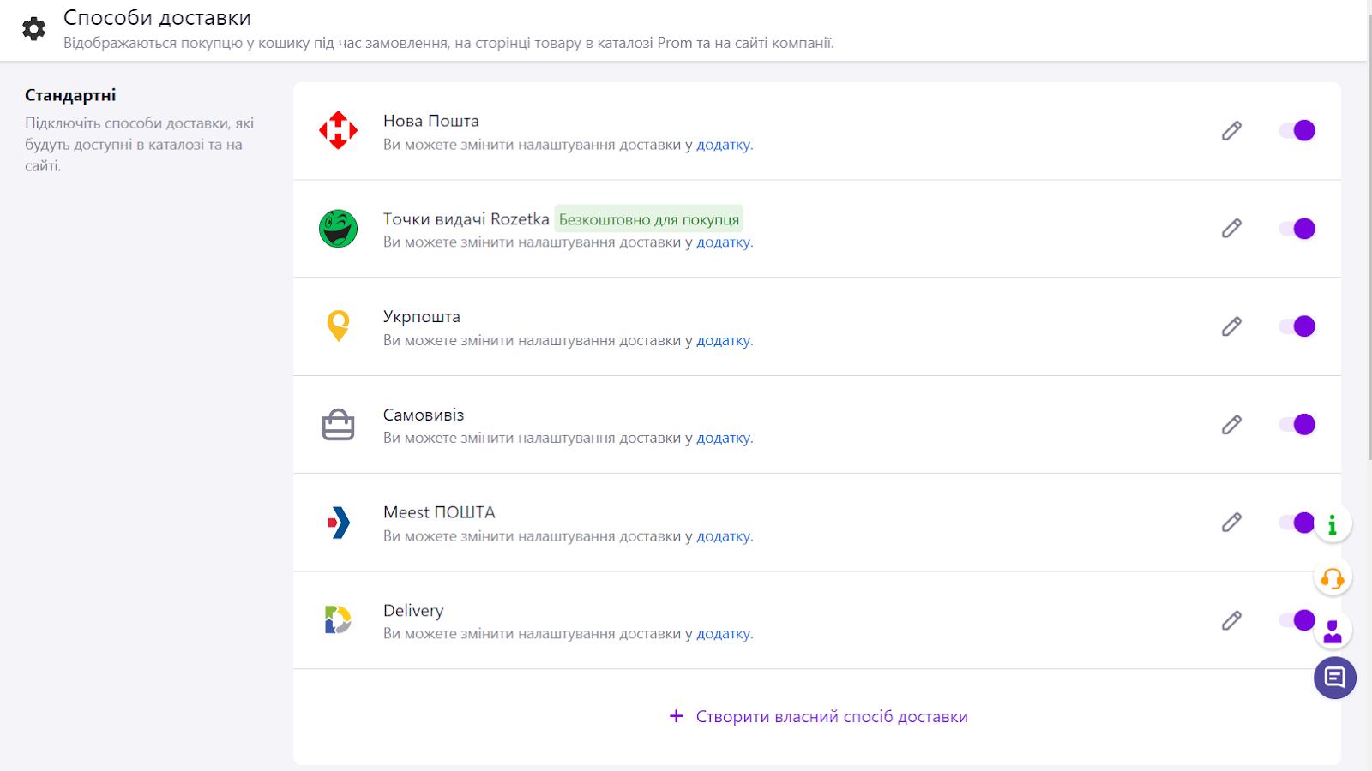Viewport: 1372px width, 771px height.
Task: Click the settings gear icon beside Способи доставки
Action: tap(33, 29)
